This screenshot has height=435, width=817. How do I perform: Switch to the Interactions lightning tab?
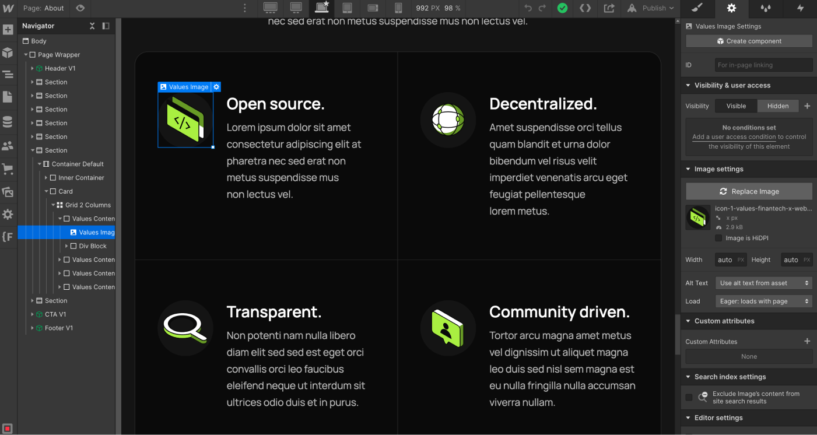coord(800,8)
